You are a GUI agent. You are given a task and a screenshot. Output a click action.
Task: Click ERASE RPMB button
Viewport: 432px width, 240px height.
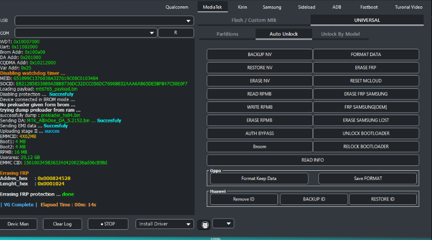click(x=259, y=120)
